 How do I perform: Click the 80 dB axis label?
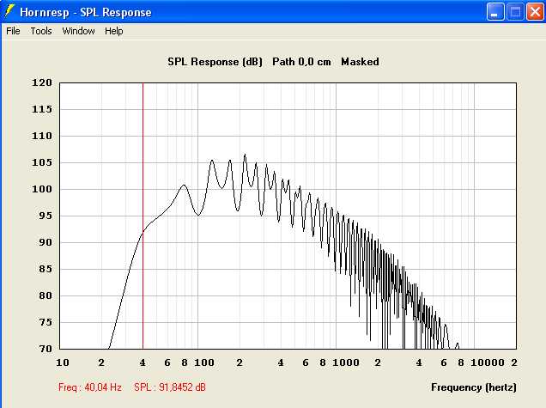pos(45,295)
